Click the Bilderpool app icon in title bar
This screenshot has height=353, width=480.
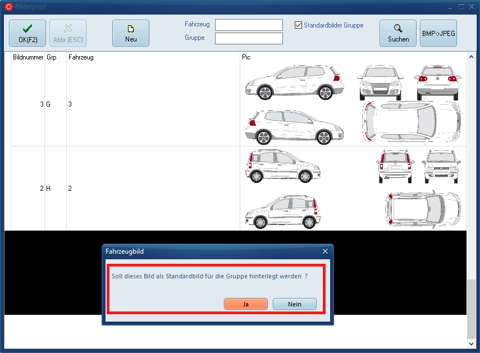tap(8, 7)
